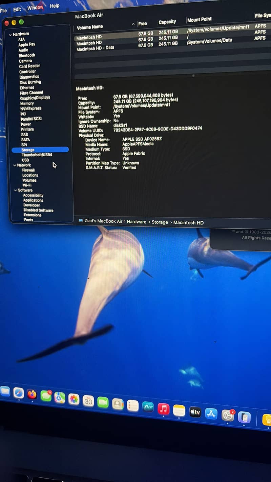Launch Freeform from the Dock

(x=148, y=407)
